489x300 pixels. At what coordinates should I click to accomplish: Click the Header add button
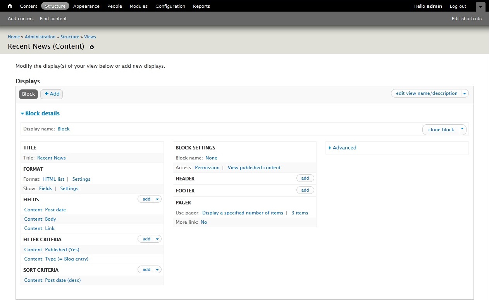pos(305,178)
